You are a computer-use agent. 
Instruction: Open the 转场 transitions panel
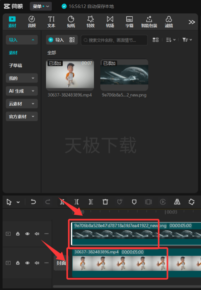[x=110, y=22]
